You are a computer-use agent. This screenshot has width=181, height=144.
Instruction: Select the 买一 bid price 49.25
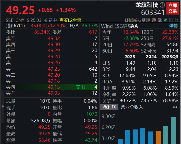(x=54, y=69)
